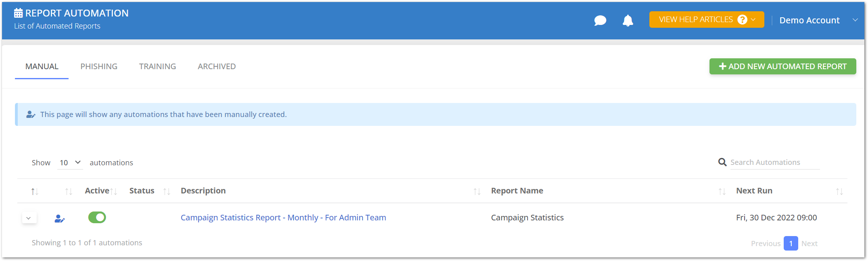Click inside the Search Automations field

(x=774, y=162)
